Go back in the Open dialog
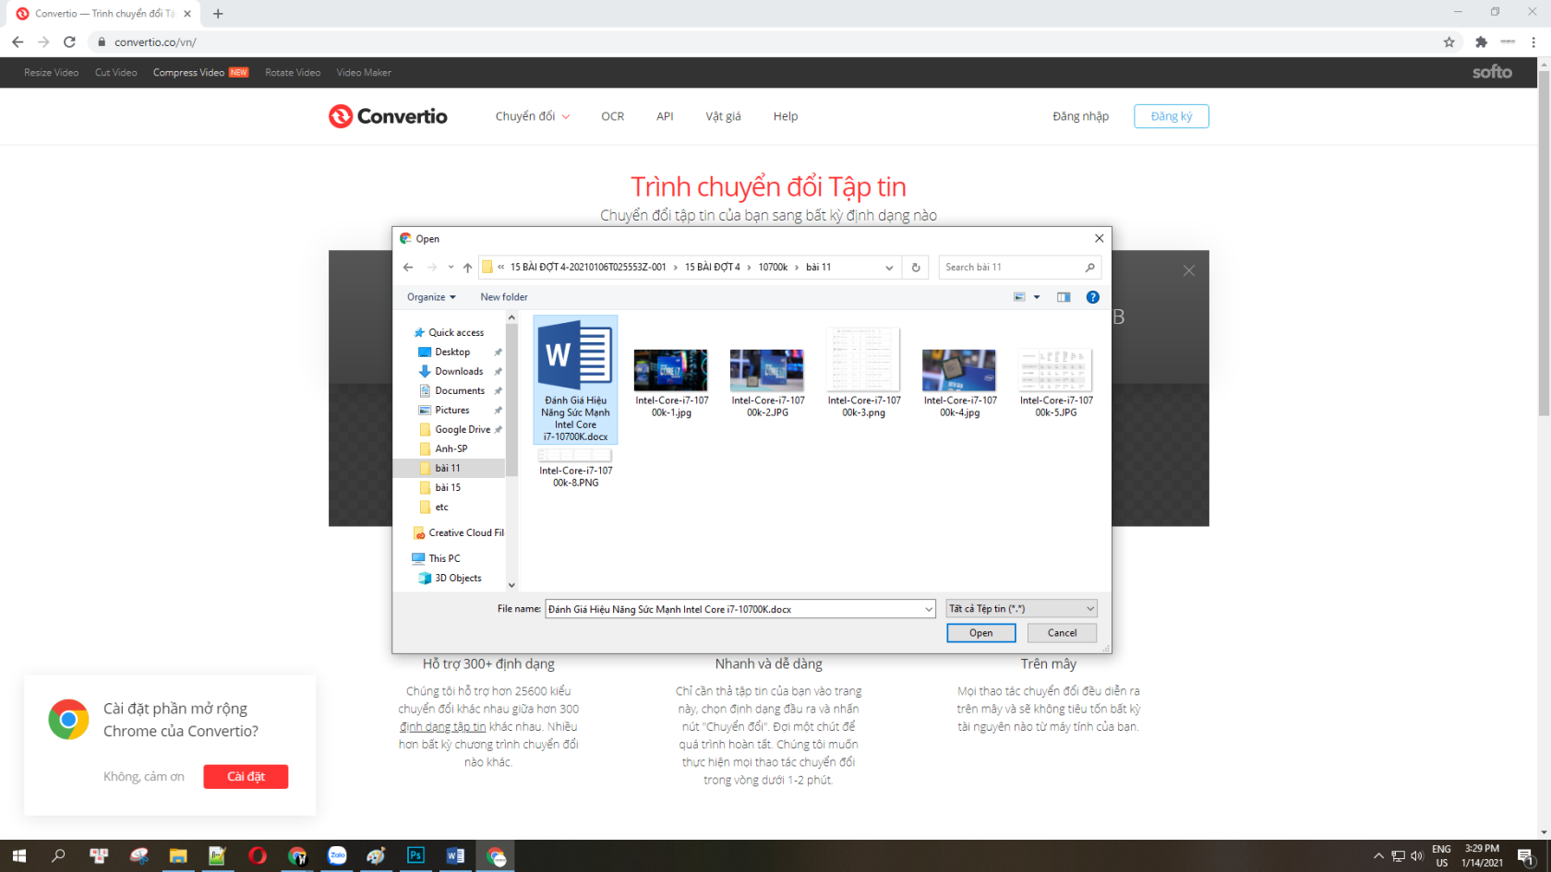1551x872 pixels. click(408, 268)
